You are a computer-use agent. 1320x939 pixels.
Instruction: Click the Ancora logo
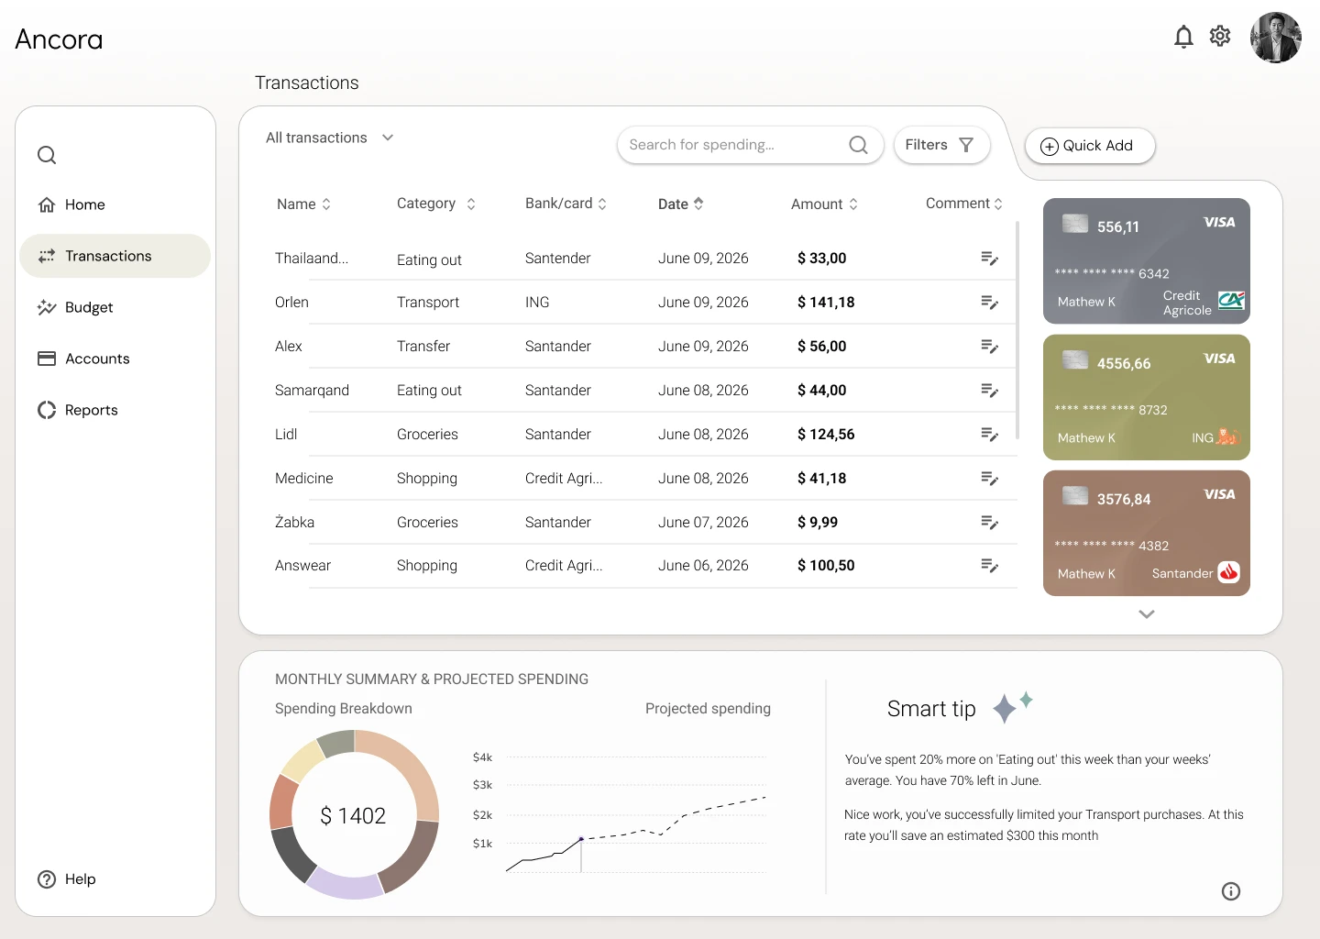point(59,39)
